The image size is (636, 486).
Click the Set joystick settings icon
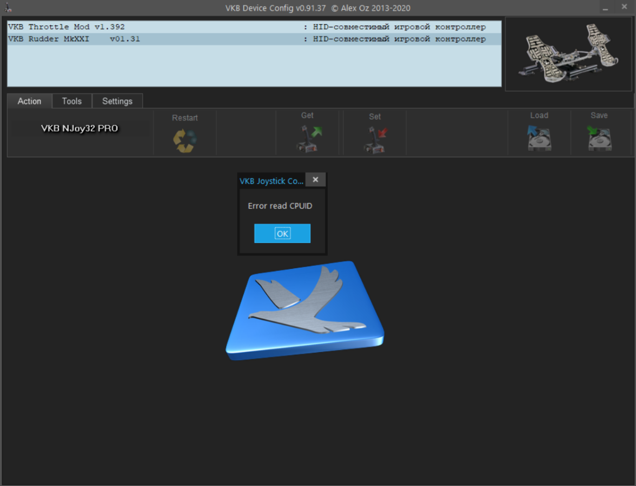click(375, 140)
